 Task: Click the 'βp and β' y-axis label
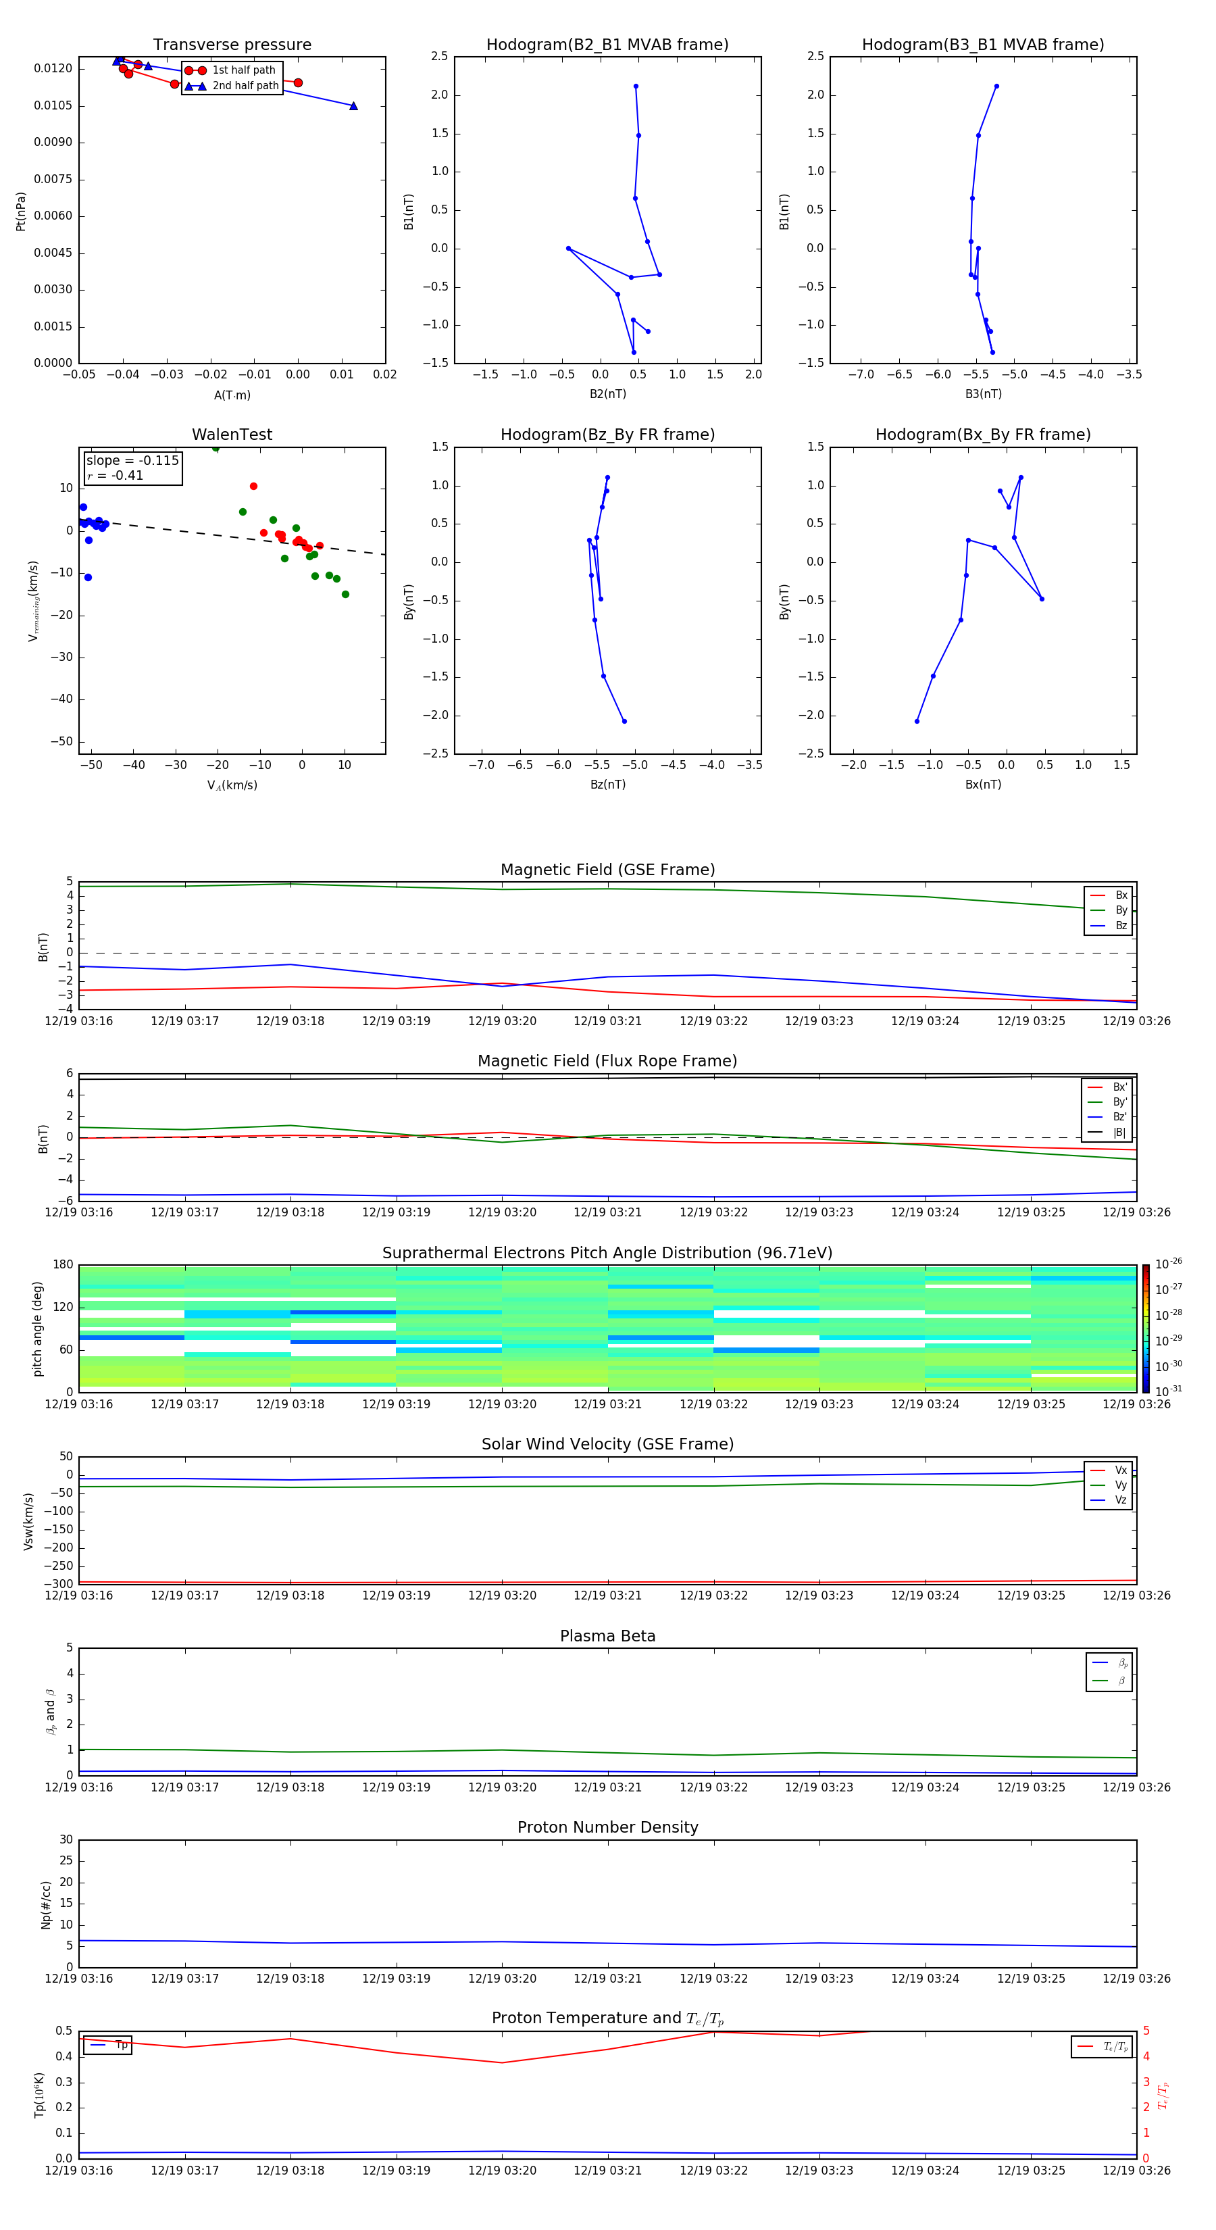click(50, 1712)
